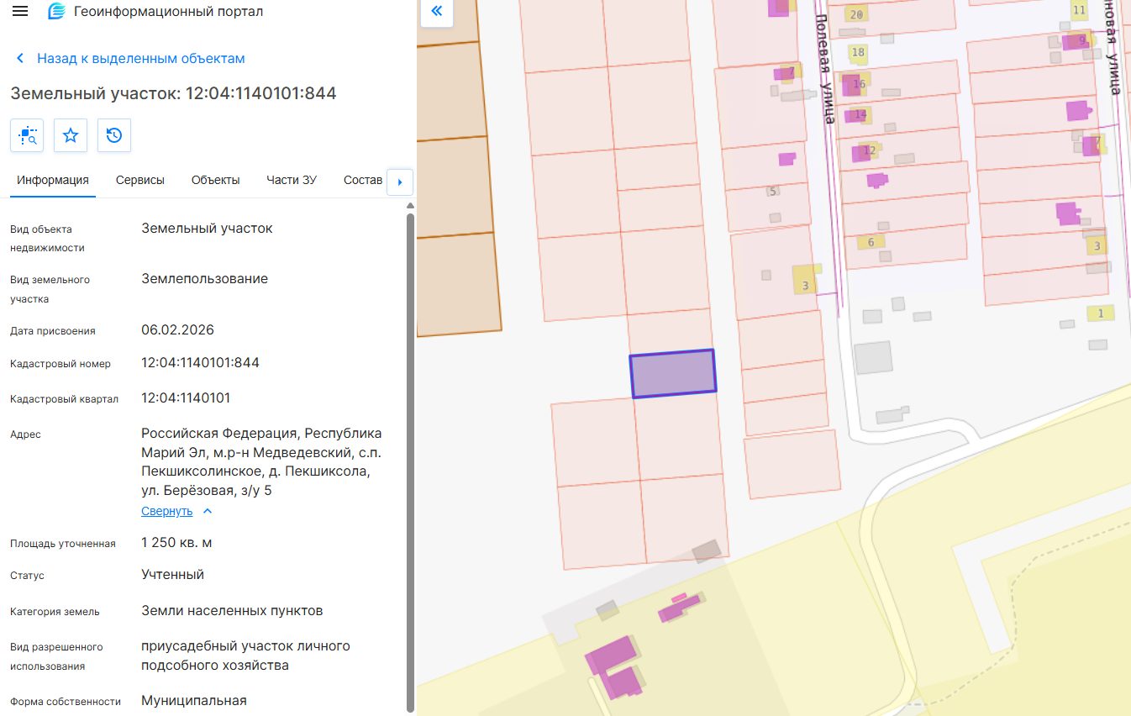Screen dimensions: 1131x716
Task: Click building number 1 on the map
Action: point(1100,313)
